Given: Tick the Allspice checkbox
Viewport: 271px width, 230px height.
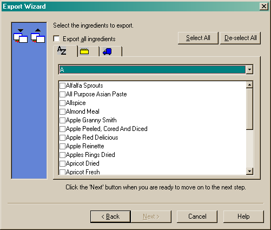Looking at the screenshot, I should coord(62,103).
